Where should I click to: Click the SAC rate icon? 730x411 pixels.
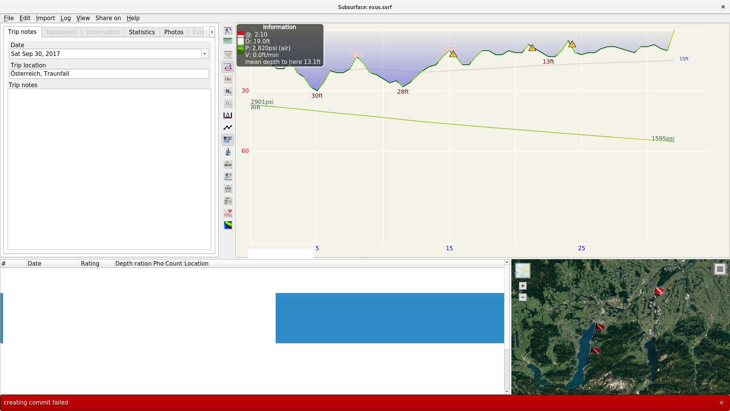(228, 201)
